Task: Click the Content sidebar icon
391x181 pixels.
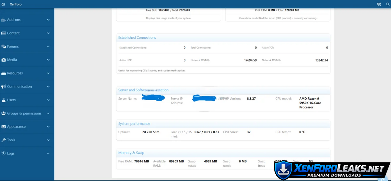Action: tap(4, 33)
